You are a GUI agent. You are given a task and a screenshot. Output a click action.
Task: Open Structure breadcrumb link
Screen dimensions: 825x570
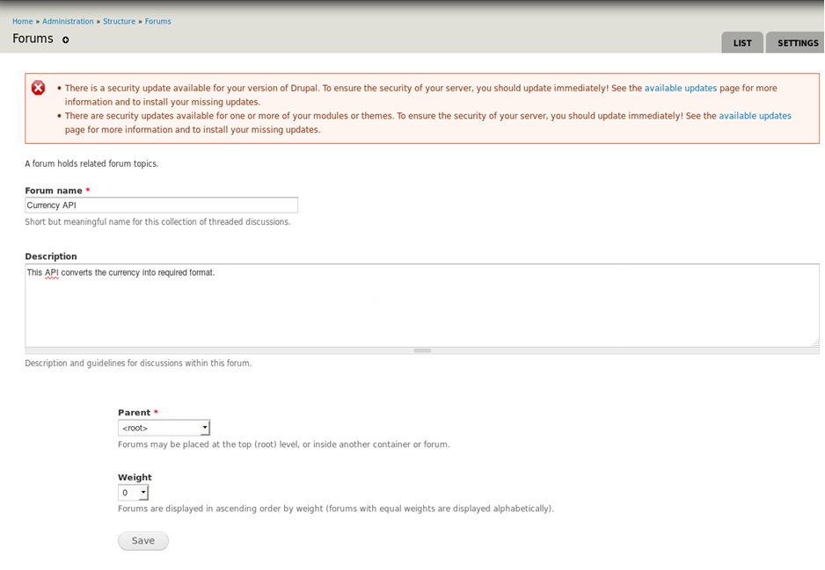tap(119, 22)
